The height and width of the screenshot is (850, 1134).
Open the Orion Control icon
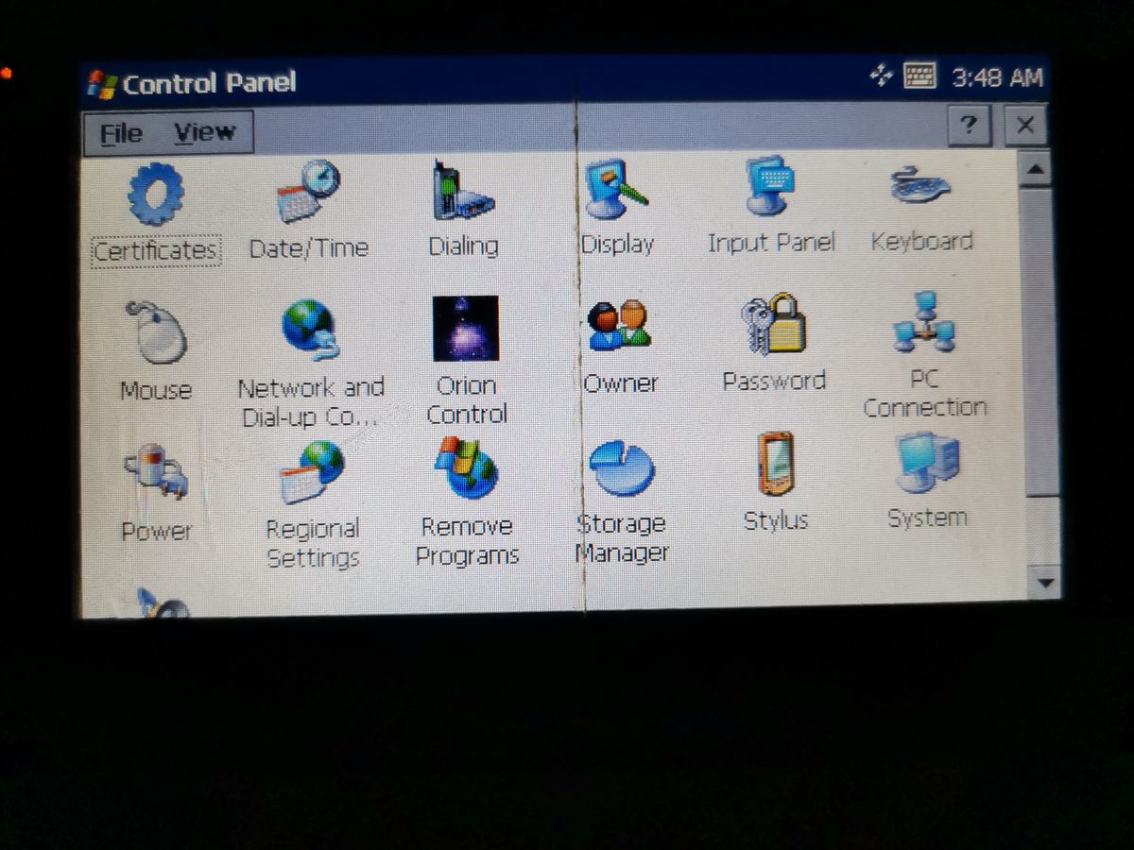465,329
